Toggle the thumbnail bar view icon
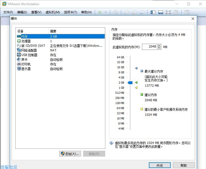Image resolution: width=206 pixels, height=169 pixels. 161,12
